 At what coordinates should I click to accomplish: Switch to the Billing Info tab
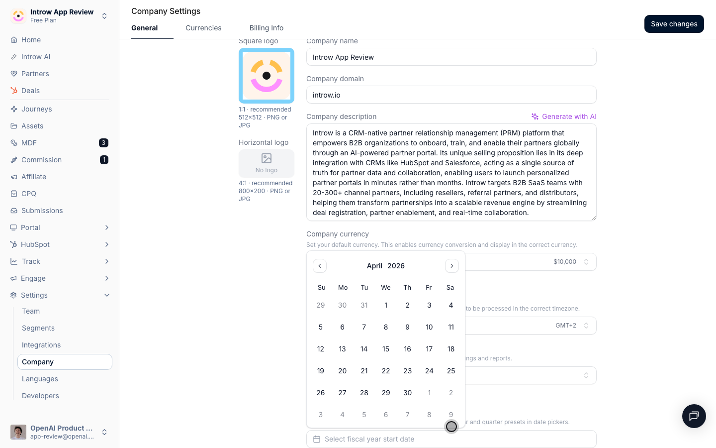click(267, 28)
